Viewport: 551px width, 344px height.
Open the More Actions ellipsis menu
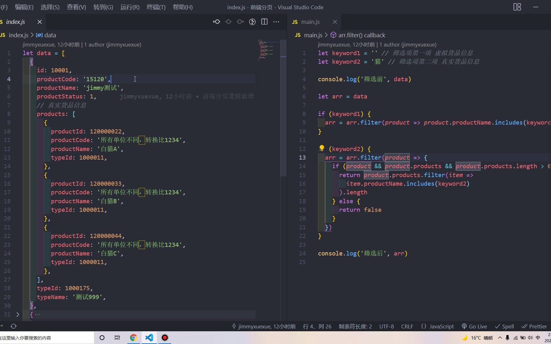276,22
